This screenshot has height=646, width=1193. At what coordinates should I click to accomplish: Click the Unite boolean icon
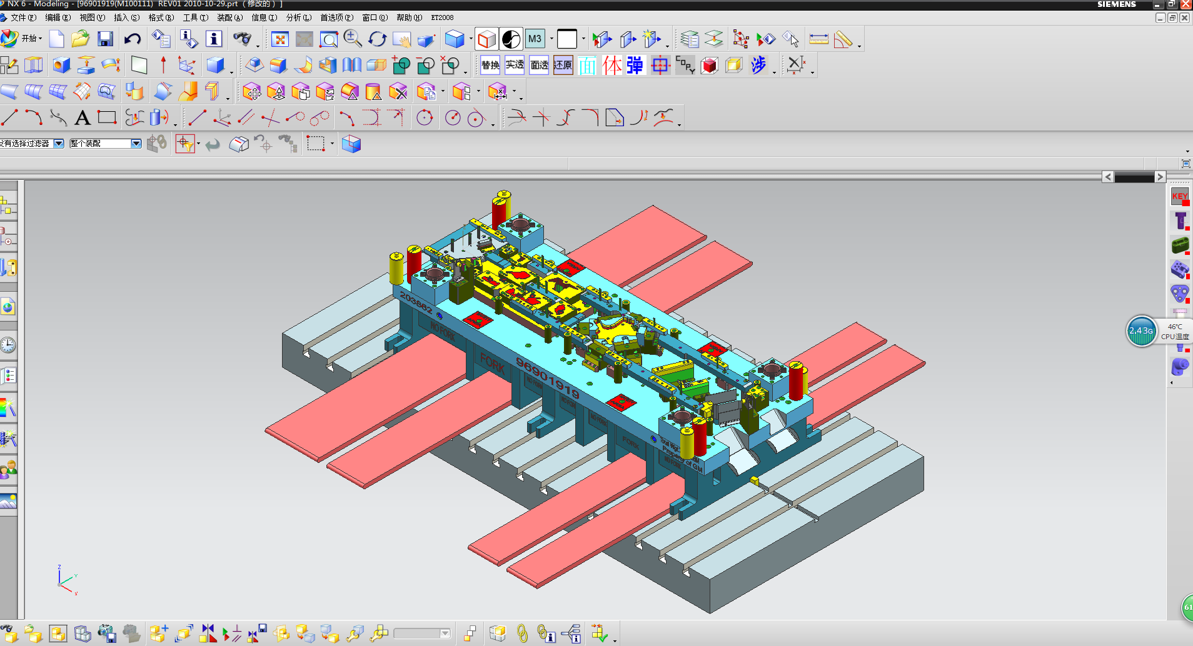click(x=401, y=65)
